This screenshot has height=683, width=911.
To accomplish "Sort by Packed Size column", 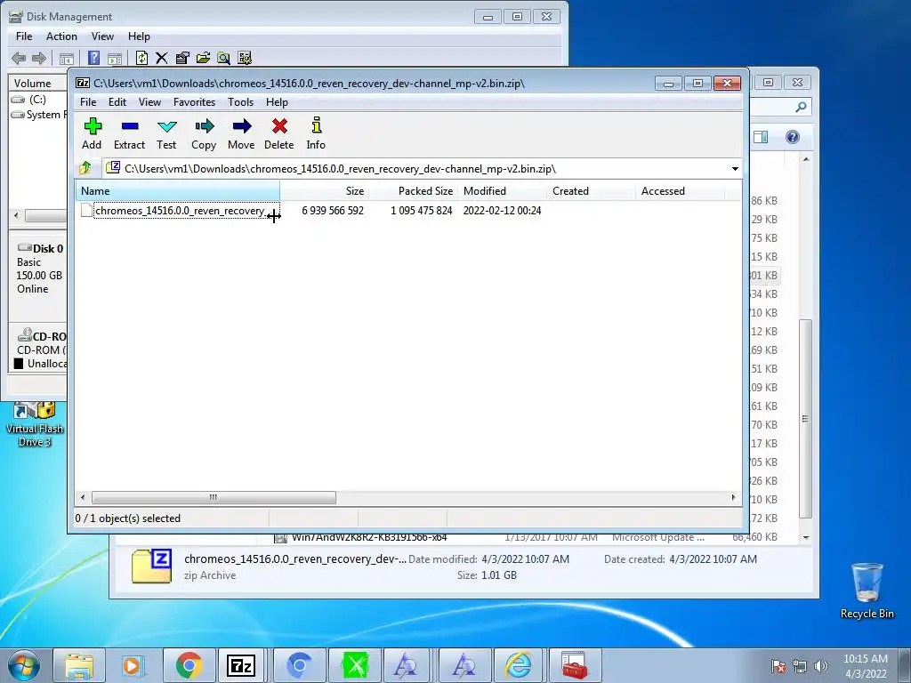I will tap(413, 191).
